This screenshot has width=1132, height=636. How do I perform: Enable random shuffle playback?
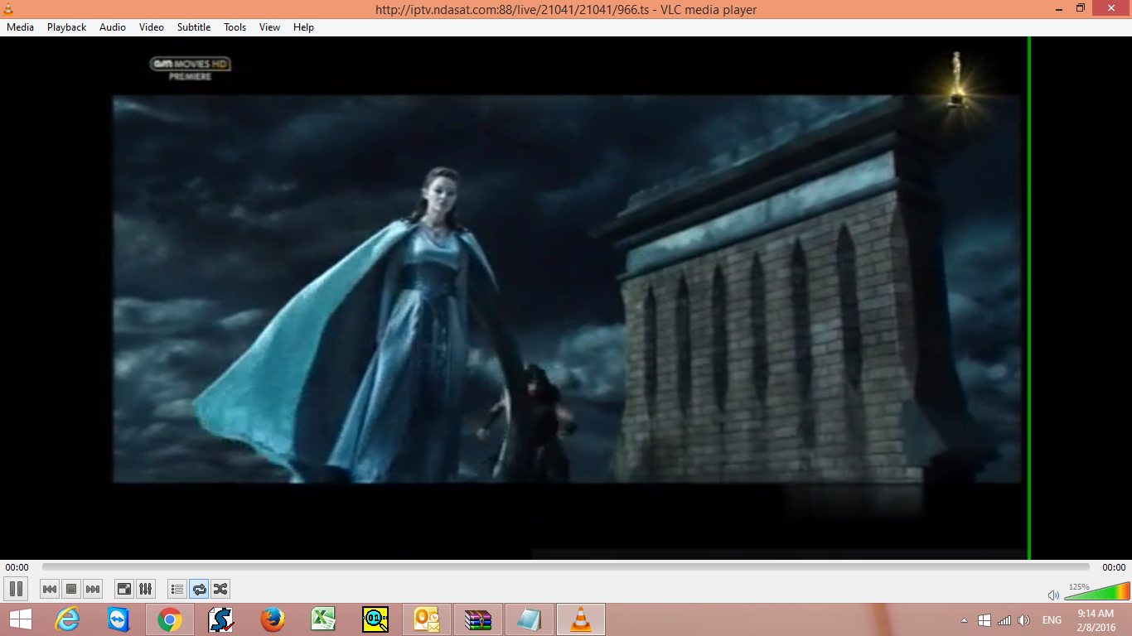tap(220, 589)
